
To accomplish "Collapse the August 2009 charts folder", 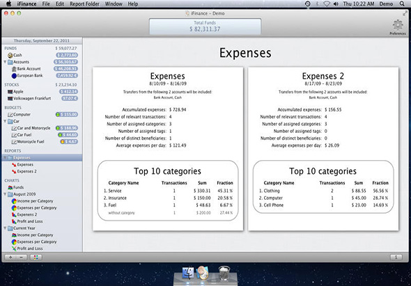I will 5,194.
